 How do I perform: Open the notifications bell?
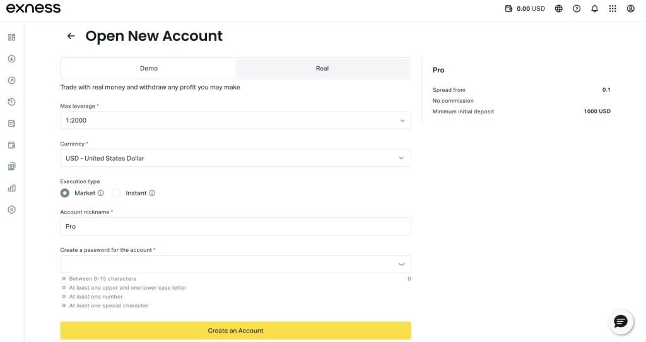594,9
